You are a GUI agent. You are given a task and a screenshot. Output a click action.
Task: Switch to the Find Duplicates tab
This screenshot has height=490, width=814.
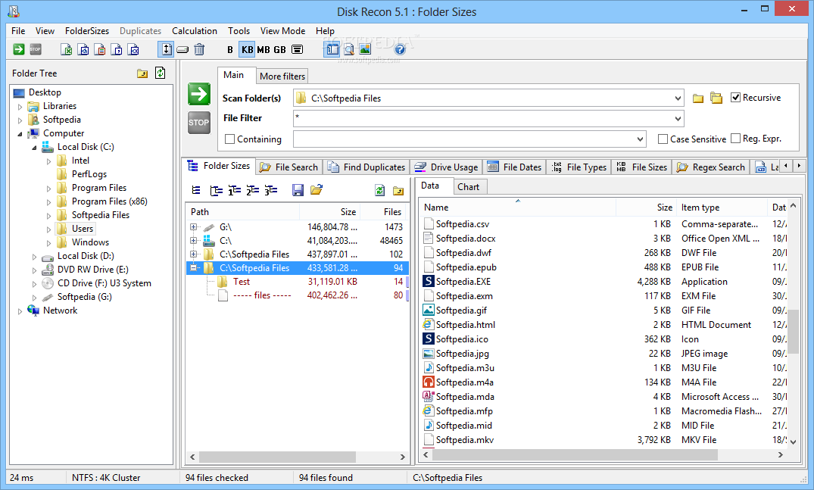coord(366,167)
